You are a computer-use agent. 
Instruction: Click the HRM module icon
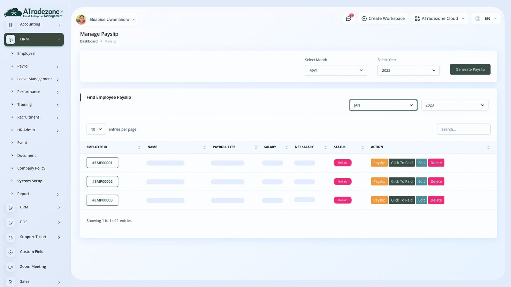[11, 40]
